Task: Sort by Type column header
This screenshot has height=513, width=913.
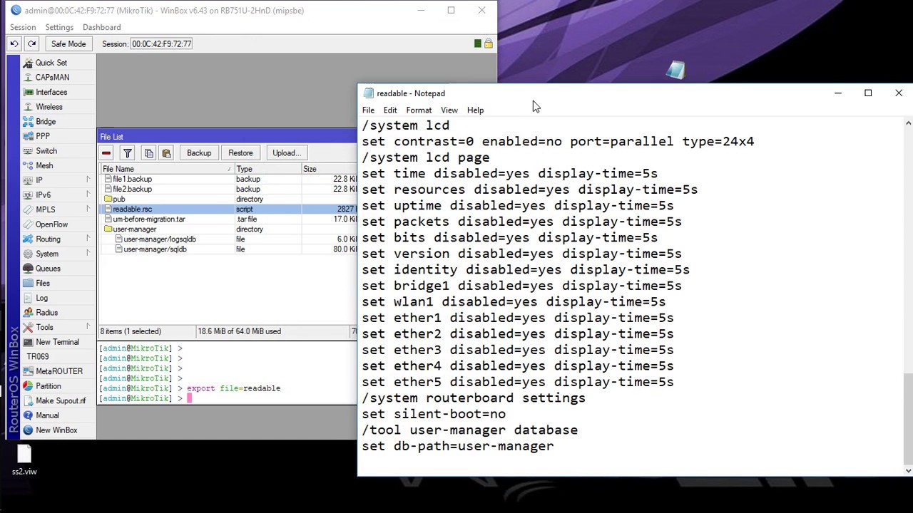Action: pyautogui.click(x=267, y=169)
